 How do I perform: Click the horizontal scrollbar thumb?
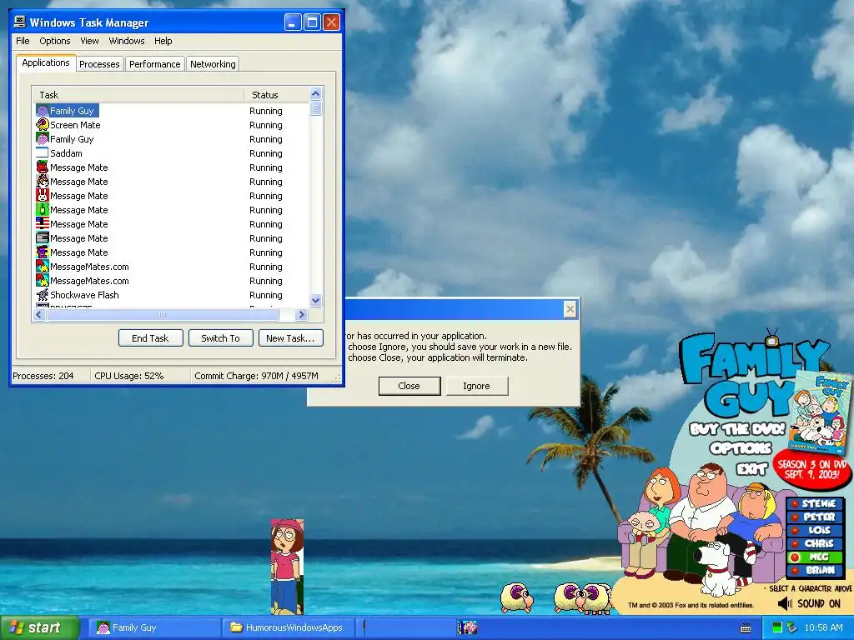pos(163,314)
